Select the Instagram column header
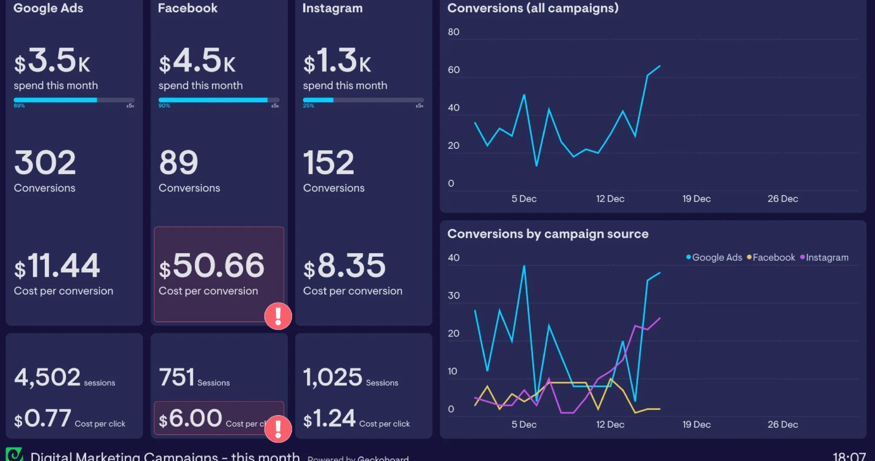Screen dimensions: 875x461 coord(332,8)
